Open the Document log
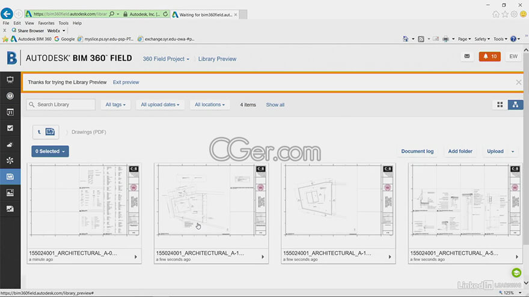This screenshot has width=529, height=297. pos(417,152)
